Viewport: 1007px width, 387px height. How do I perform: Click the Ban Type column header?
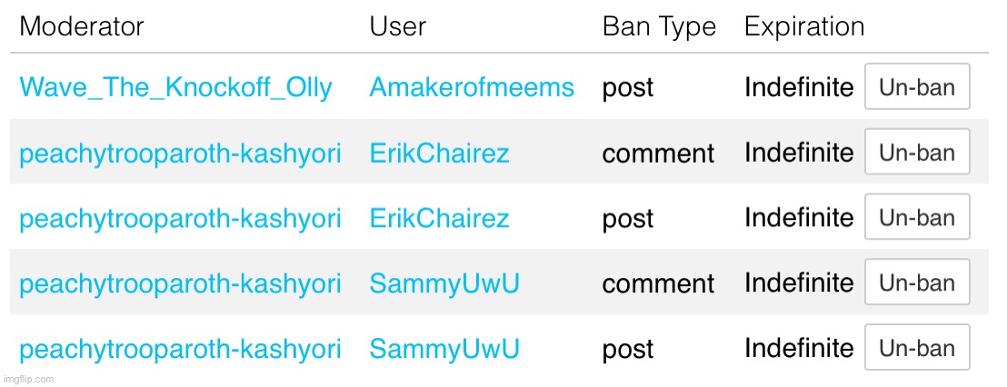click(659, 27)
